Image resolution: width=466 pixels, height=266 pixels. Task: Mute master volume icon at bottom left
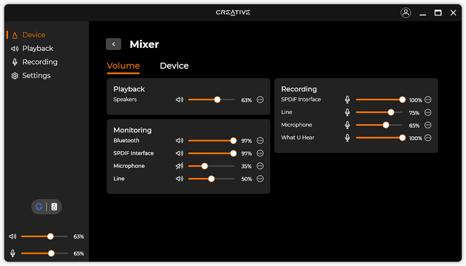13,237
